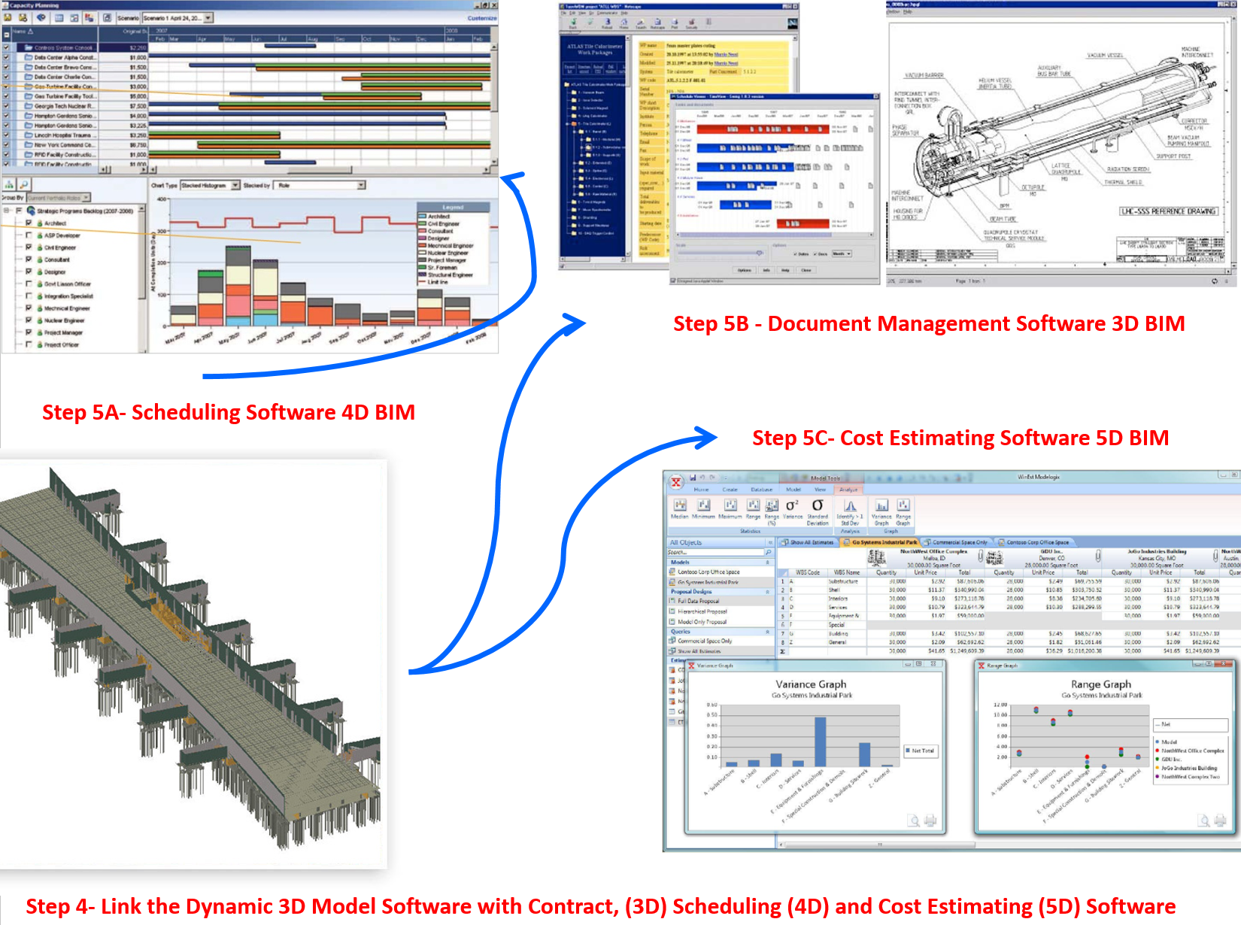Uncheck the Architect role checkbox
The image size is (1241, 925).
pos(29,223)
